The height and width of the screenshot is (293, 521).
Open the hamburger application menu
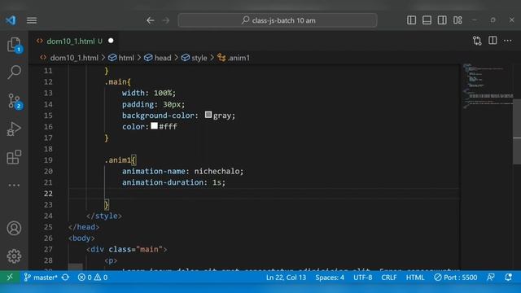click(x=32, y=20)
